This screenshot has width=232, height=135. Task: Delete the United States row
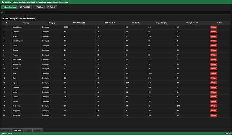tap(214, 27)
